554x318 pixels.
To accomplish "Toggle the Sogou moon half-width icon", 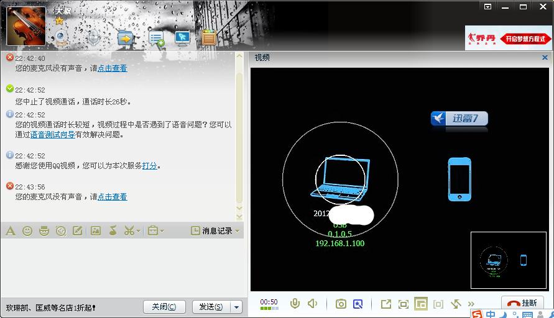I will 504,314.
